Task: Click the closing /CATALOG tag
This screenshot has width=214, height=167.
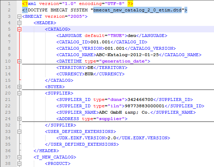Action: point(59,81)
